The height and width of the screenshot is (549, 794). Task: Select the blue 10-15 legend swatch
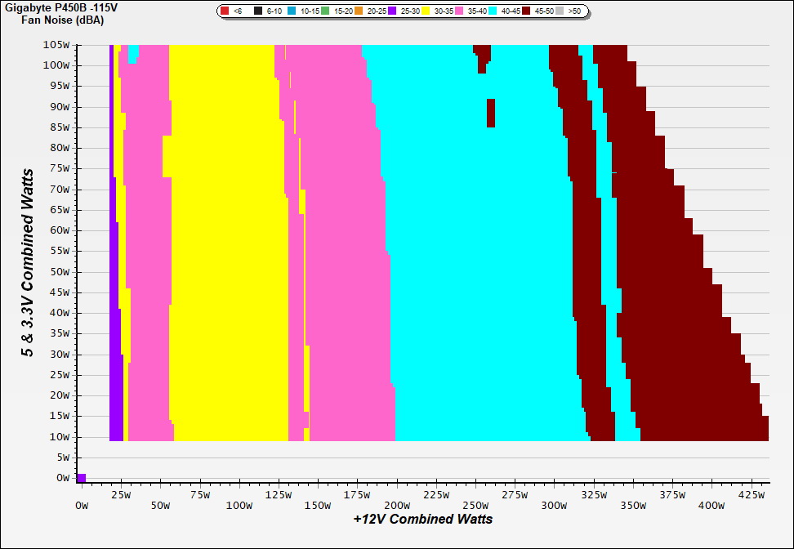291,11
